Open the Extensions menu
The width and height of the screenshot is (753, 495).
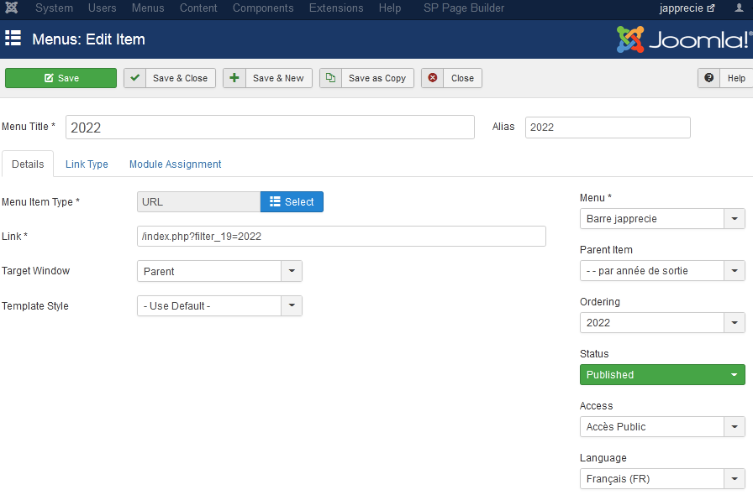click(336, 8)
